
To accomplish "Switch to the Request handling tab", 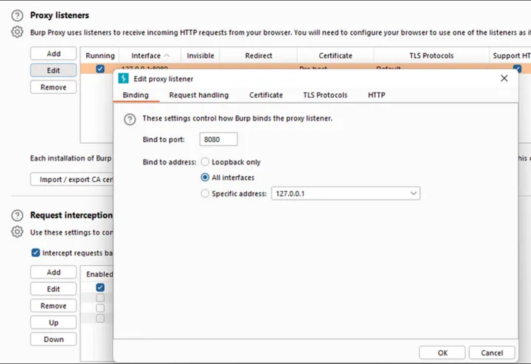I will [x=199, y=95].
